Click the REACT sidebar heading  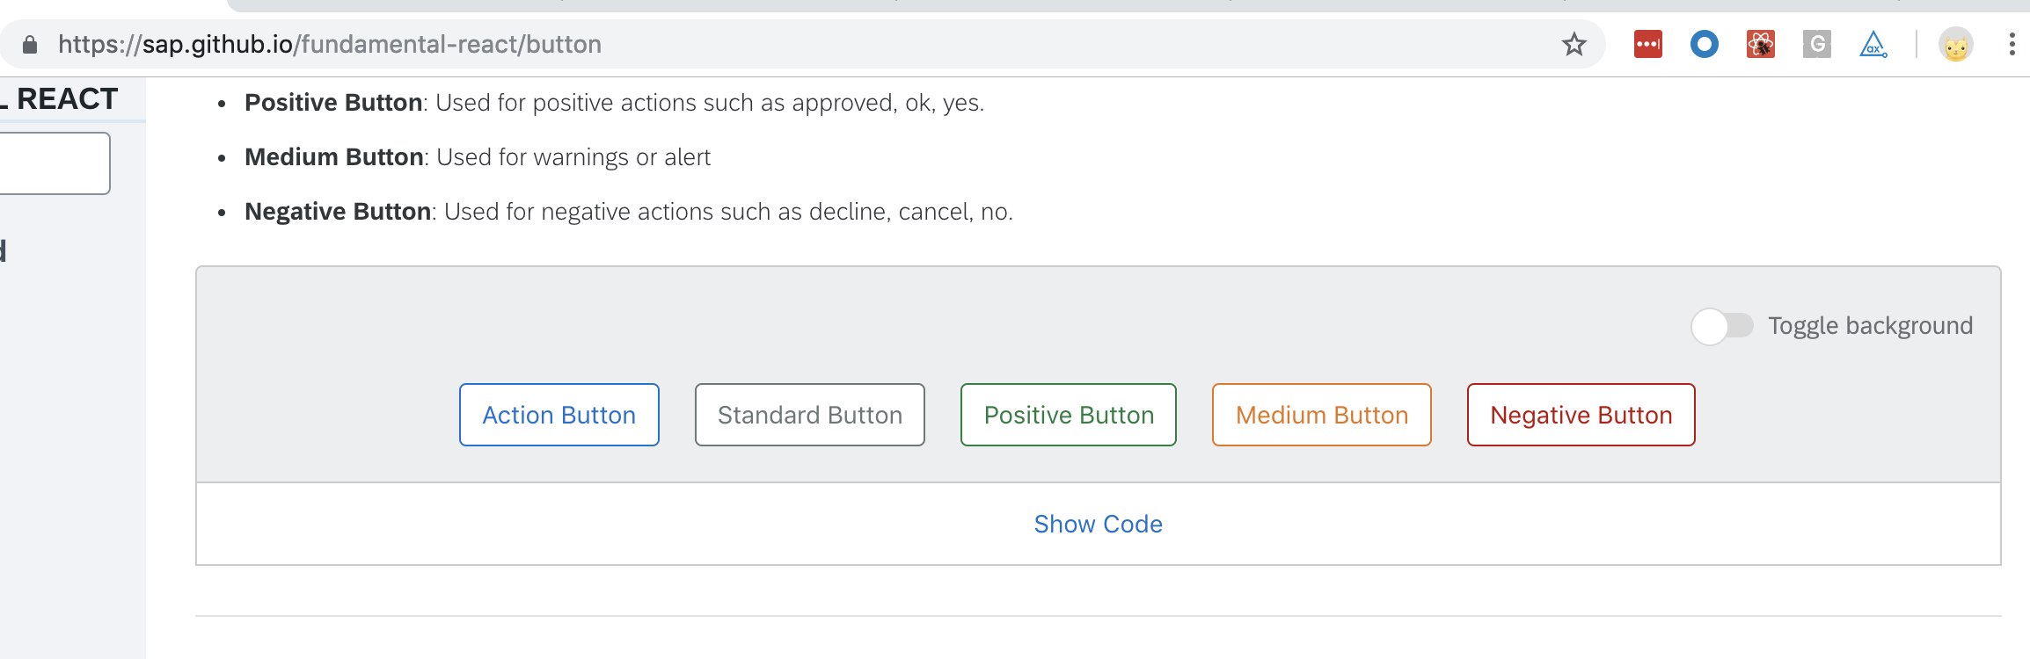pos(58,98)
